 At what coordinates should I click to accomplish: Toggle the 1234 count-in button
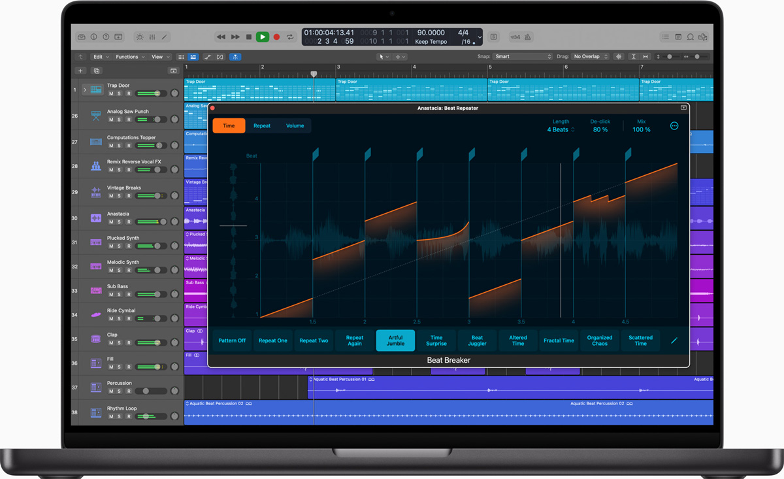point(515,37)
